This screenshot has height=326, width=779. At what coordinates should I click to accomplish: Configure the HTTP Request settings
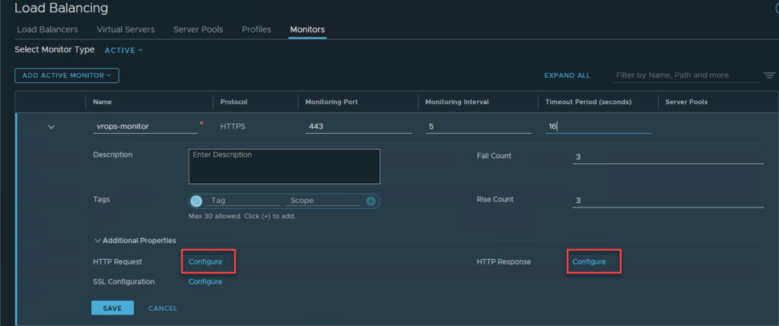pos(205,262)
